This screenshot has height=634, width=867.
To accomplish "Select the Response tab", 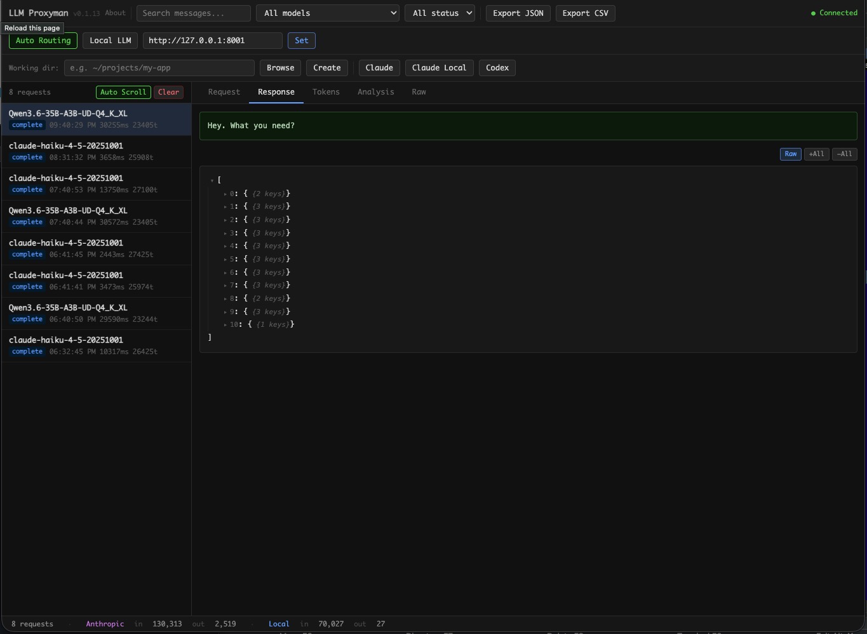I will coord(276,92).
